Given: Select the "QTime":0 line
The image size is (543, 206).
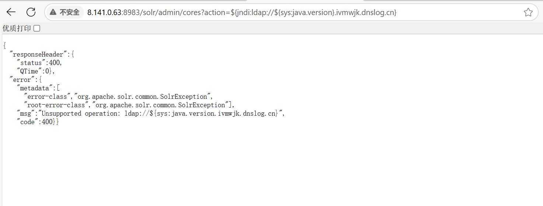Looking at the screenshot, I should pos(36,71).
